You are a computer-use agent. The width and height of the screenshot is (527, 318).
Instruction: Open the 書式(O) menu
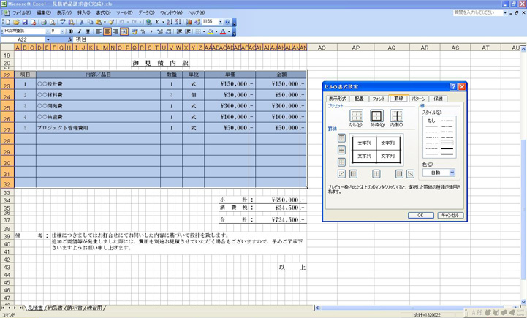(x=103, y=12)
